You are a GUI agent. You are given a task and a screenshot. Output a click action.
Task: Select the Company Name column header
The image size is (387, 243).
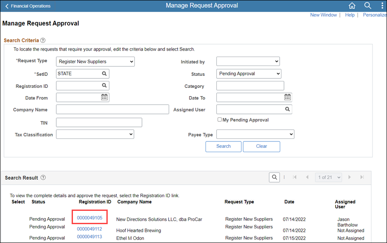[x=135, y=201]
